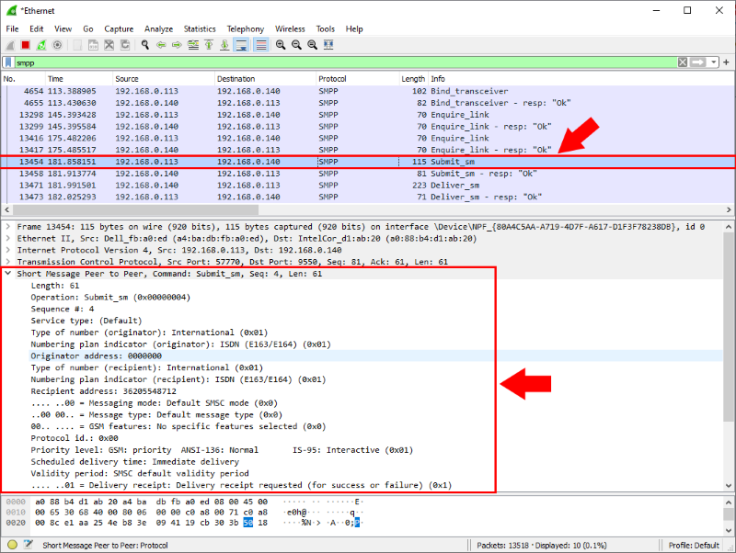Click the Open capture file icon

[x=77, y=45]
